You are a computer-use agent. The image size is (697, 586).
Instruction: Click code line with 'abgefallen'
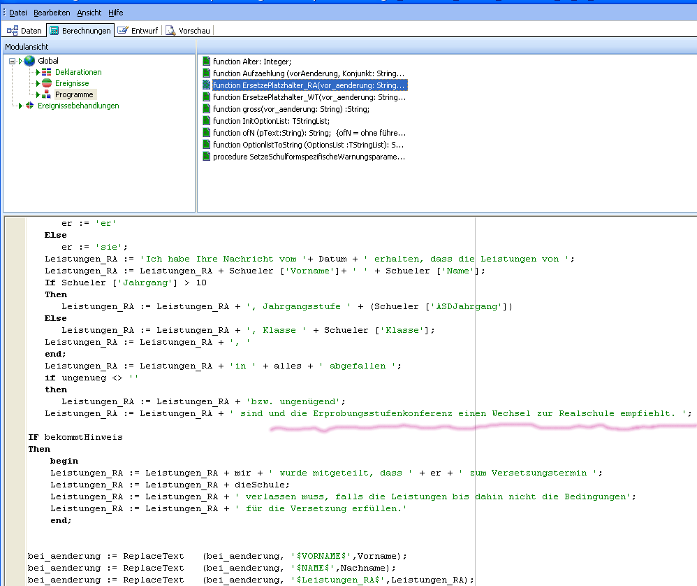223,366
